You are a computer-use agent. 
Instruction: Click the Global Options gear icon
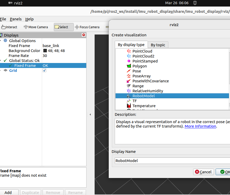[x=5, y=41]
